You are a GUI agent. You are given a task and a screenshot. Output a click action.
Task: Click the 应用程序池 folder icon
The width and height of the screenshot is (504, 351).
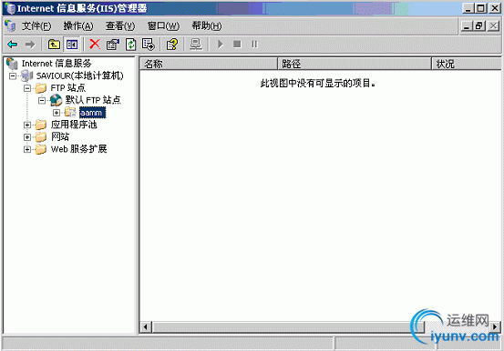coord(41,125)
